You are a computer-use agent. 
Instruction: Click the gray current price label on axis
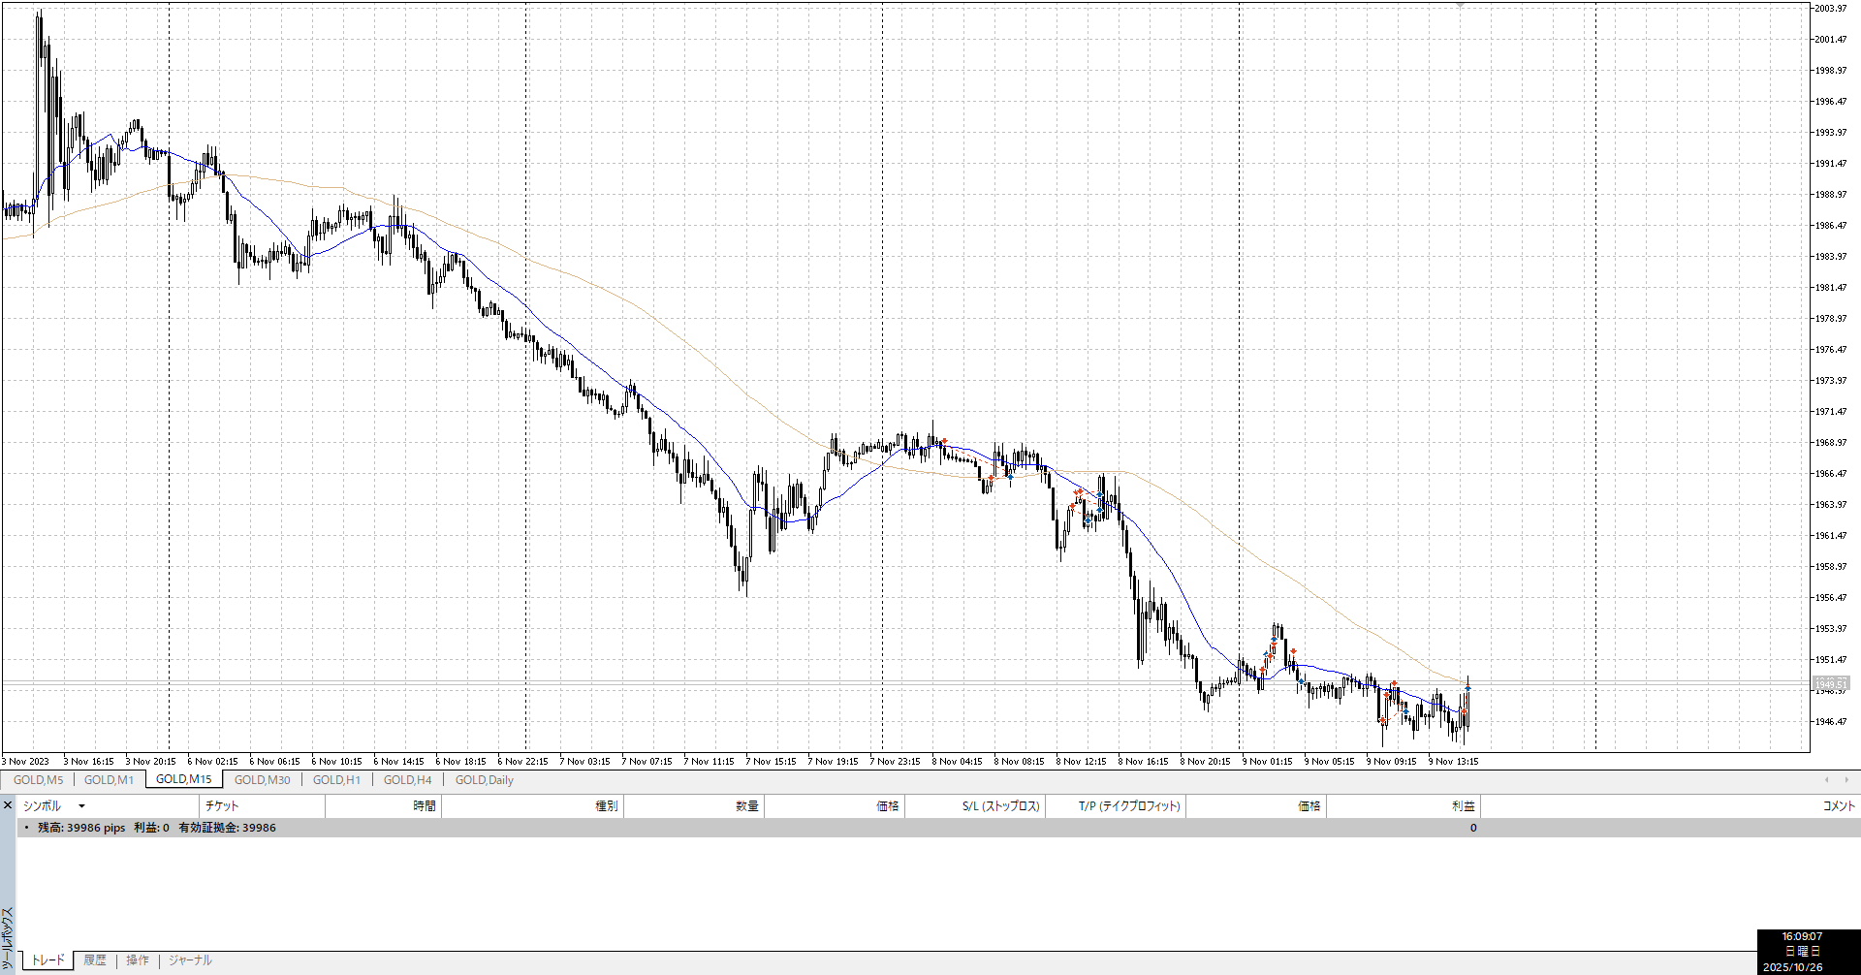(x=1830, y=683)
